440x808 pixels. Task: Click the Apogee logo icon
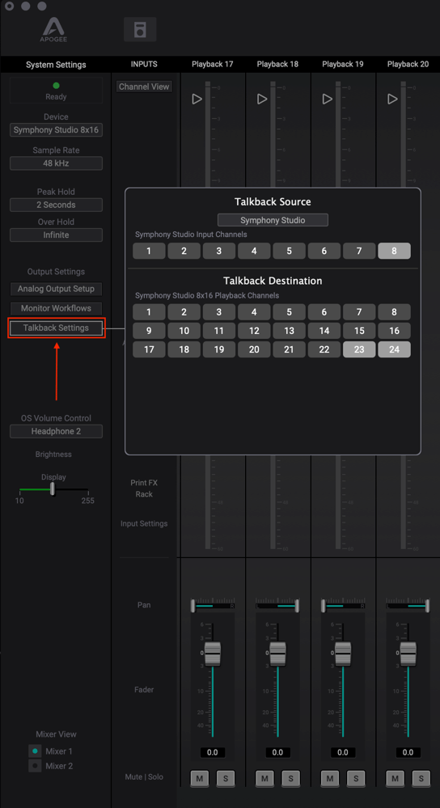54,29
